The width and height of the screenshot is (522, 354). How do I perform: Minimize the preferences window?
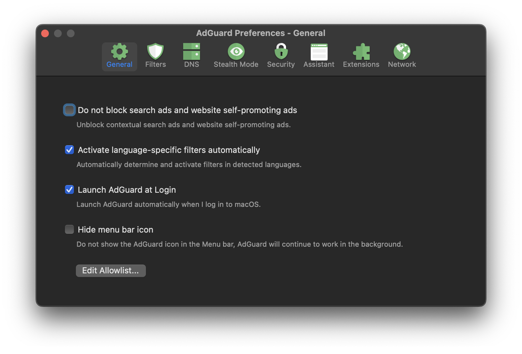pyautogui.click(x=58, y=33)
